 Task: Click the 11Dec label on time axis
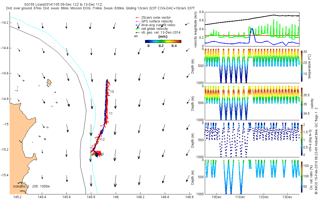pyautogui.click(x=240, y=197)
